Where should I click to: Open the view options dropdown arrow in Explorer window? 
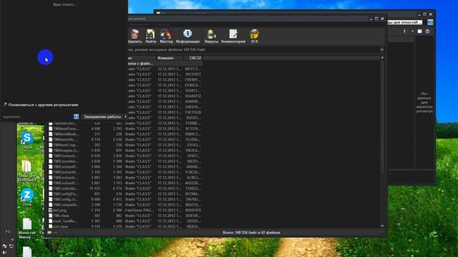tap(412, 31)
